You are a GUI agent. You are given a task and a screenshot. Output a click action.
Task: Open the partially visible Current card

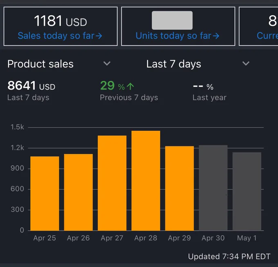coord(258,26)
